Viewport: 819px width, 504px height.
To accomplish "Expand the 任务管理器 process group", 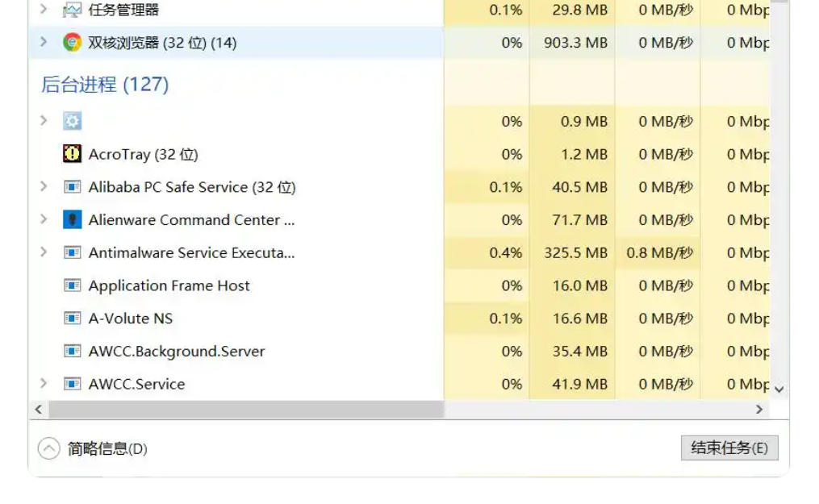I will tap(44, 9).
